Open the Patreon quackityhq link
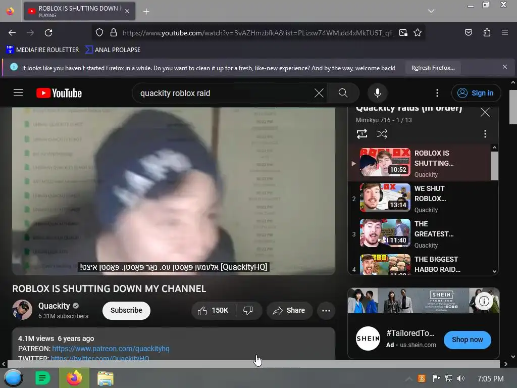This screenshot has width=517, height=388. tap(111, 349)
